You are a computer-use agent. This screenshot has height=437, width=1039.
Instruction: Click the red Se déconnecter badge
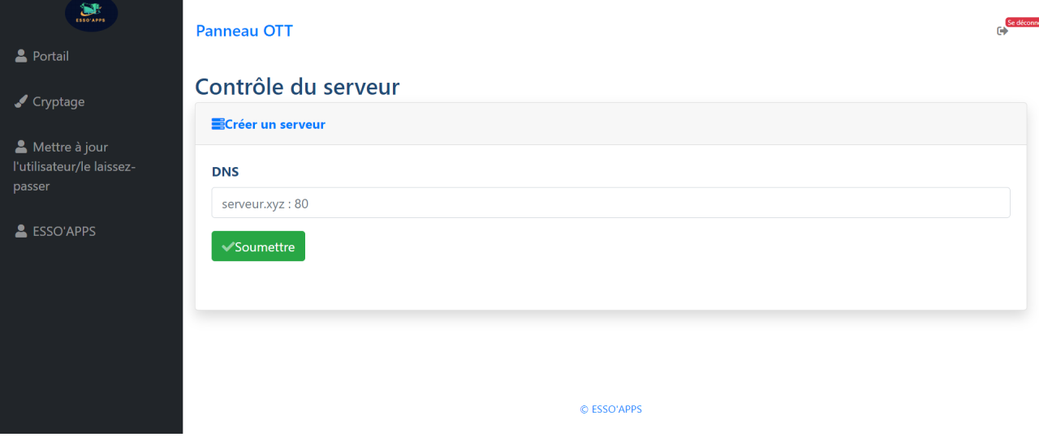click(x=1023, y=23)
